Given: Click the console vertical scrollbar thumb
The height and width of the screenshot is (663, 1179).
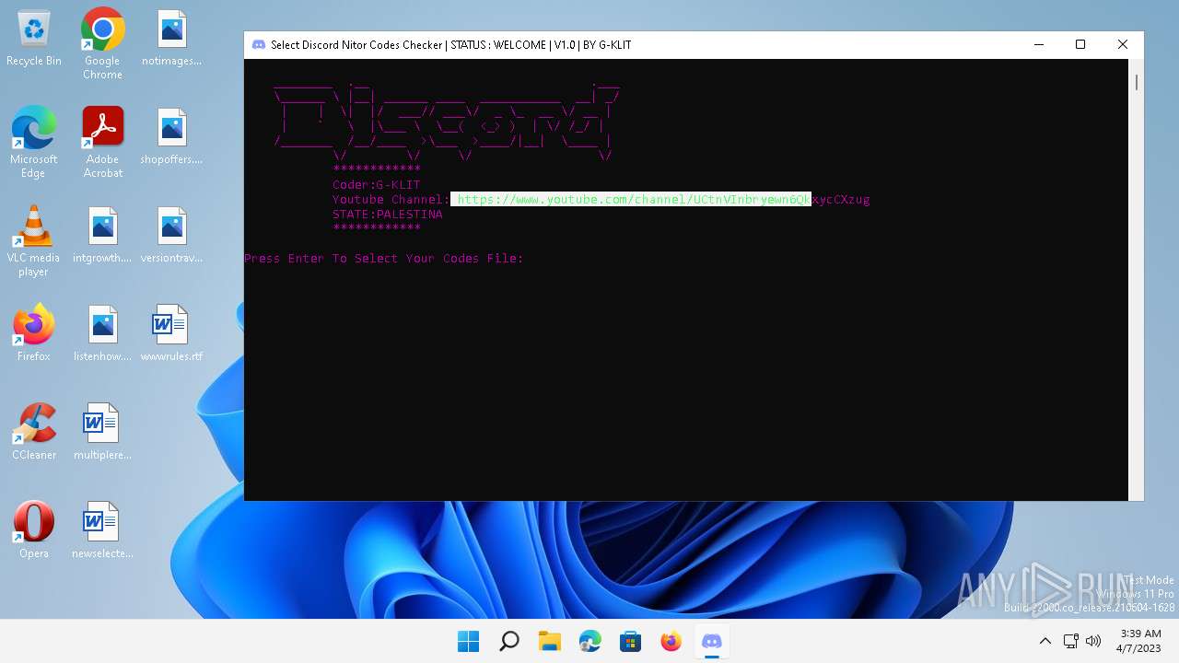Looking at the screenshot, I should (1137, 82).
